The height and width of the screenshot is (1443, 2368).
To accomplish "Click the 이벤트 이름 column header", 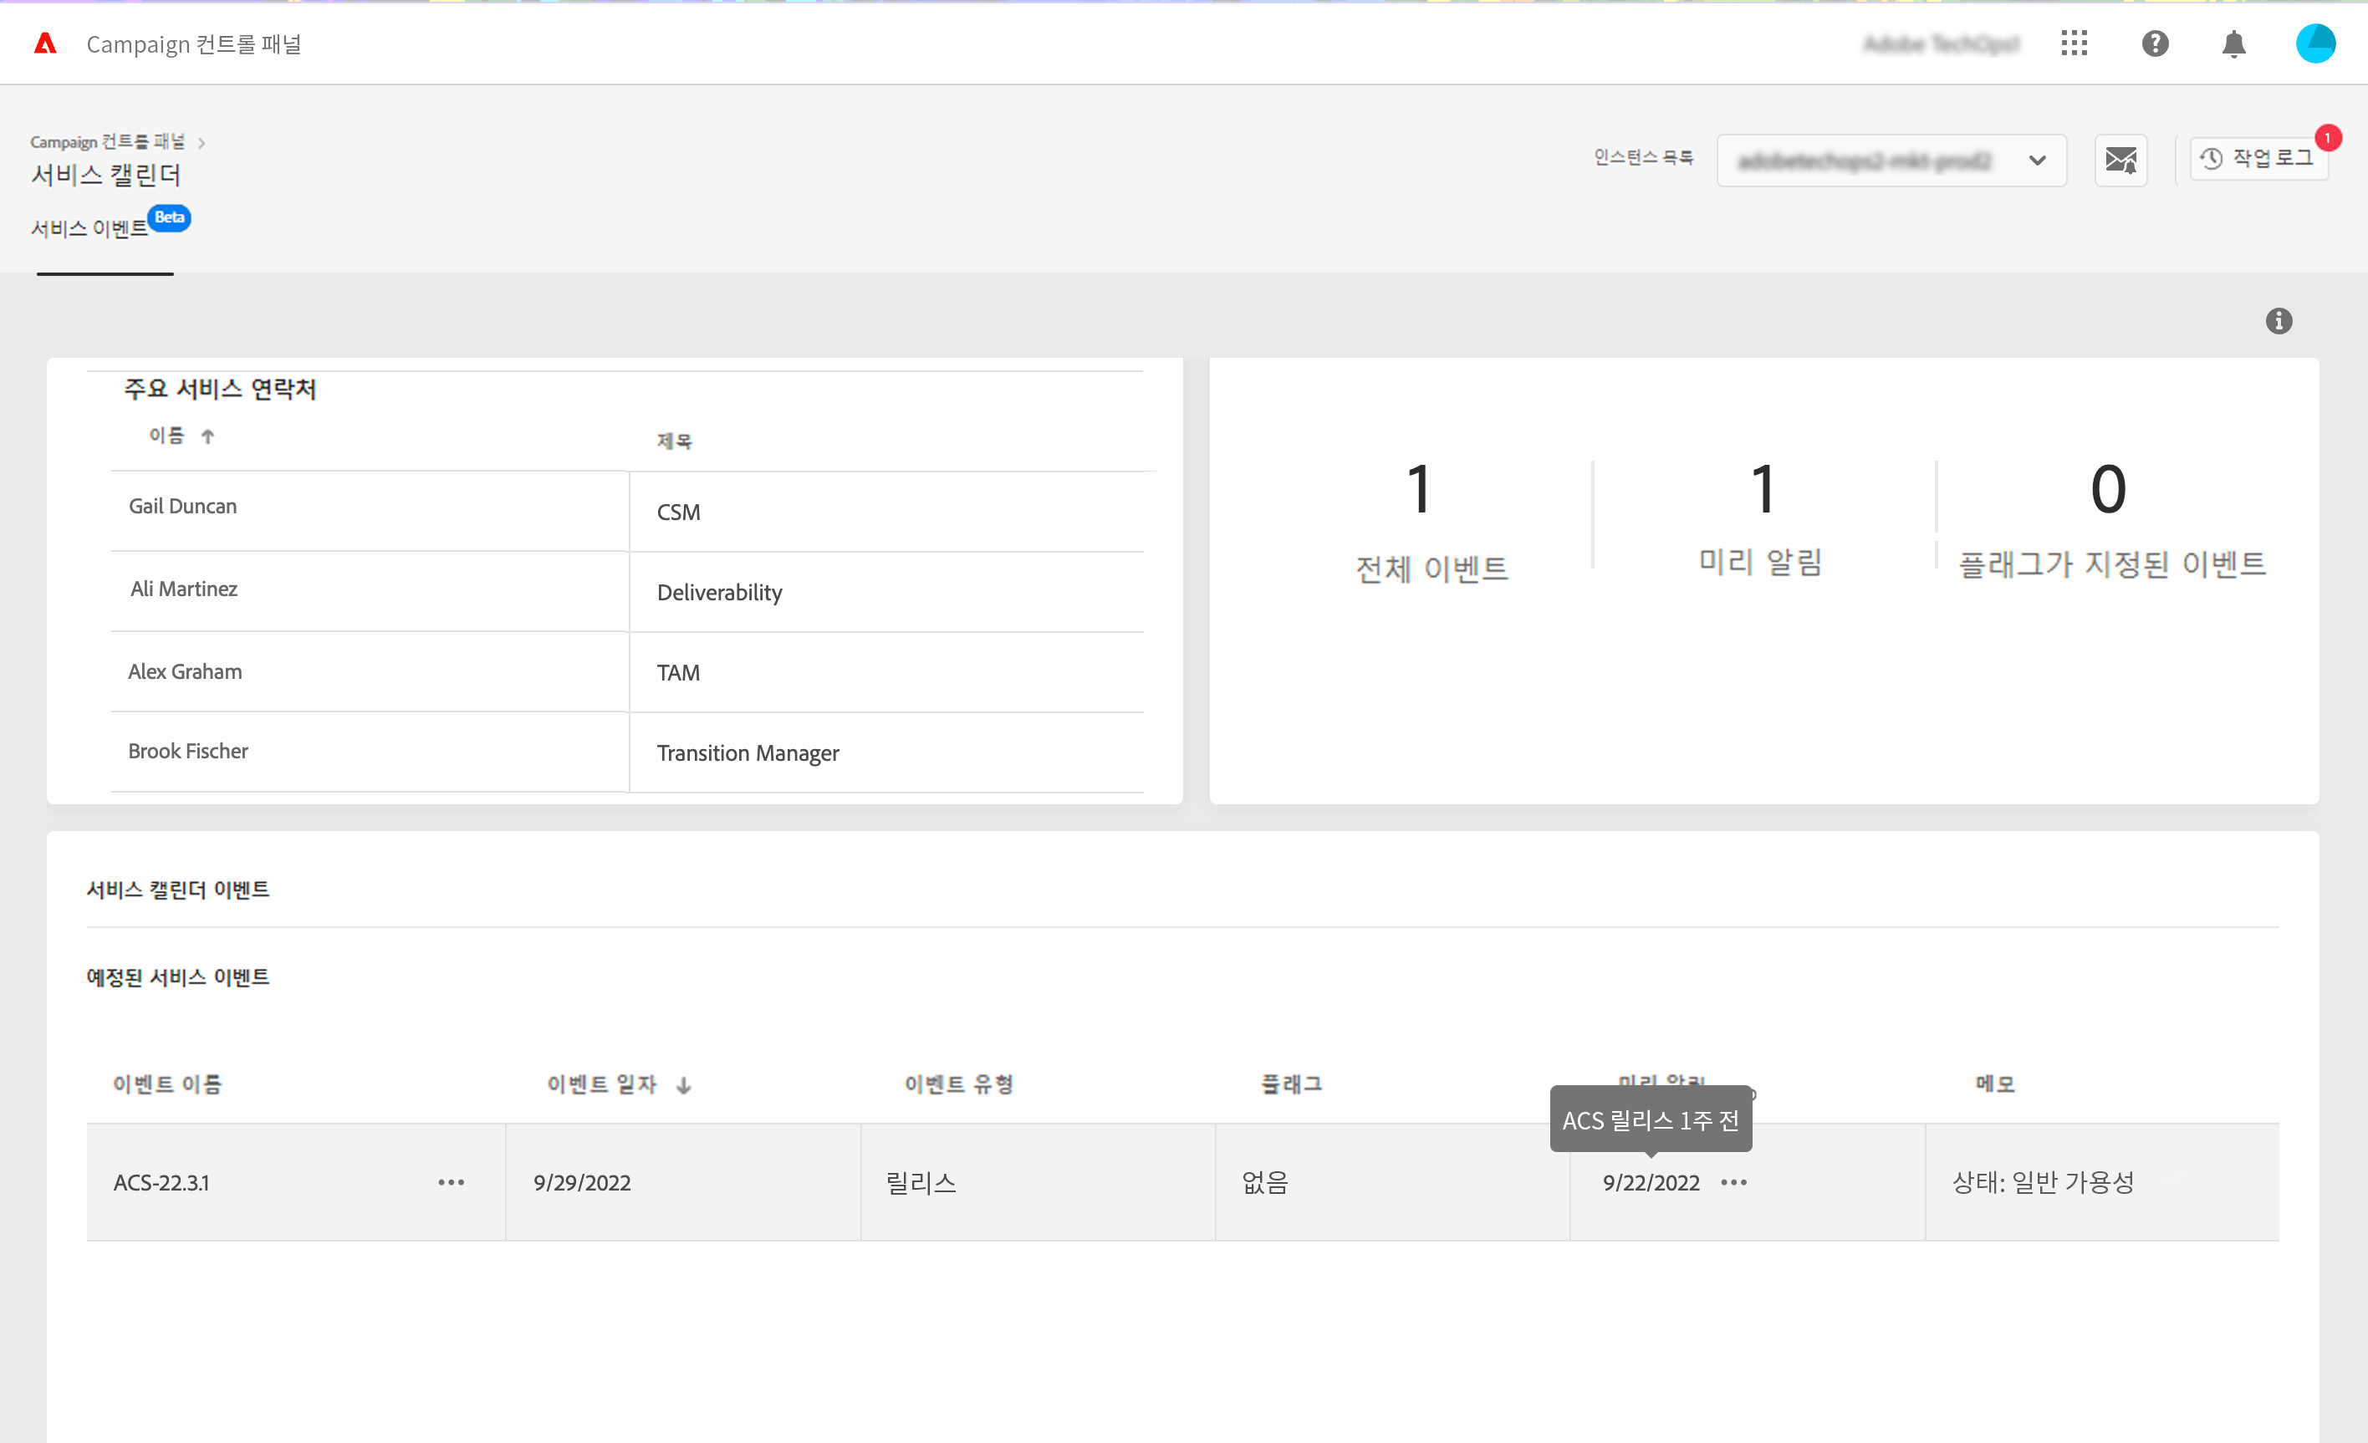I will point(167,1084).
